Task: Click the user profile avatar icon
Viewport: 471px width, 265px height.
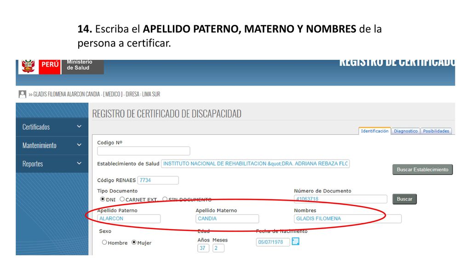Action: coord(22,94)
